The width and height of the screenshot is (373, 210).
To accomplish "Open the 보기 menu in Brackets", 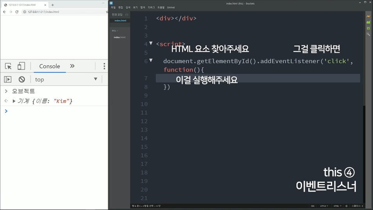I will pos(135,7).
